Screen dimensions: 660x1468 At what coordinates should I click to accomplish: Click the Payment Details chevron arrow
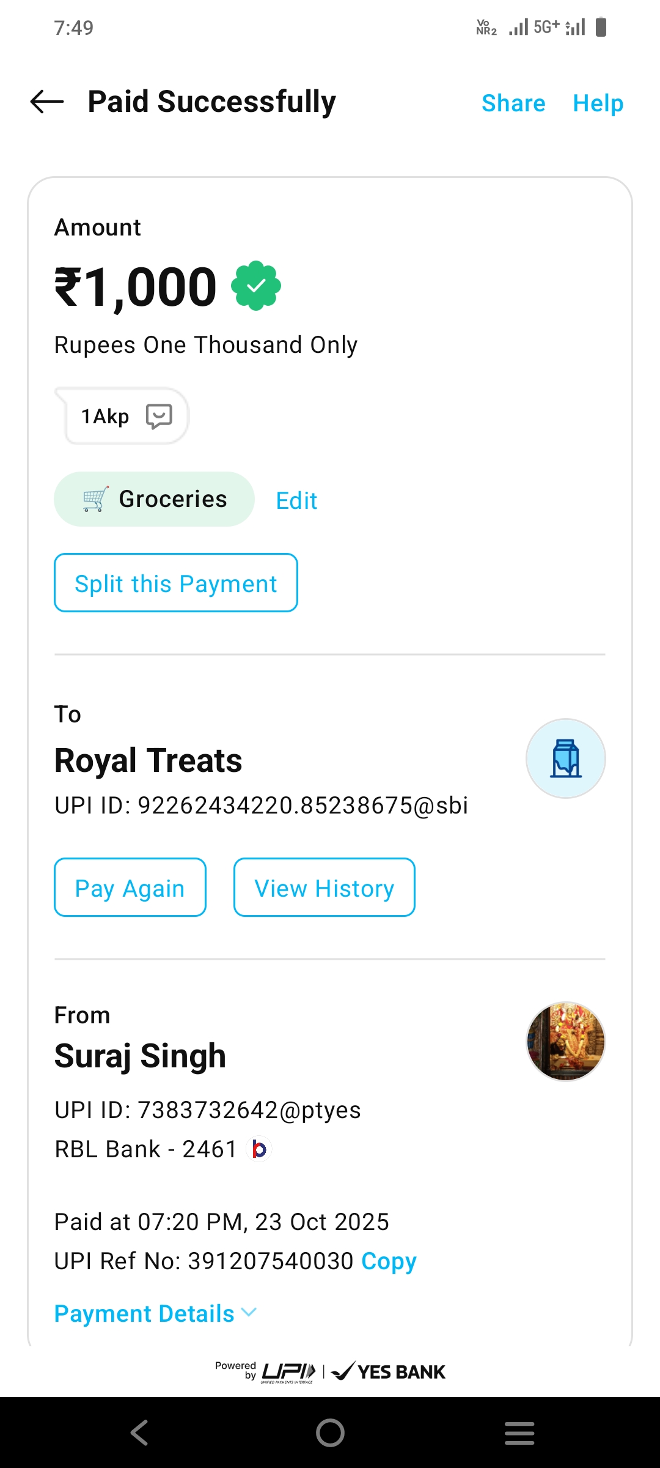coord(249,1312)
